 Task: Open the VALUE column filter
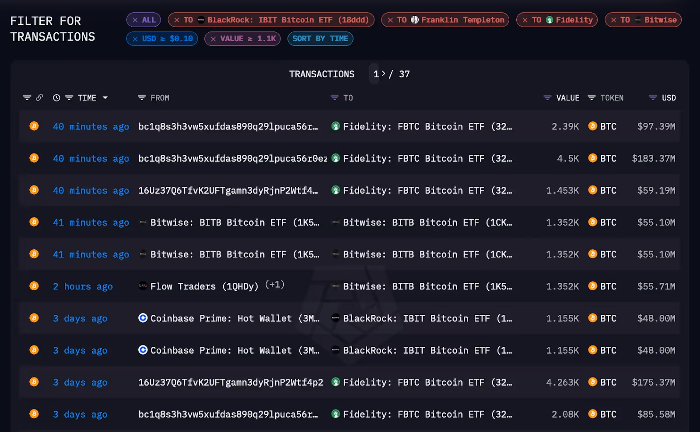pyautogui.click(x=547, y=98)
